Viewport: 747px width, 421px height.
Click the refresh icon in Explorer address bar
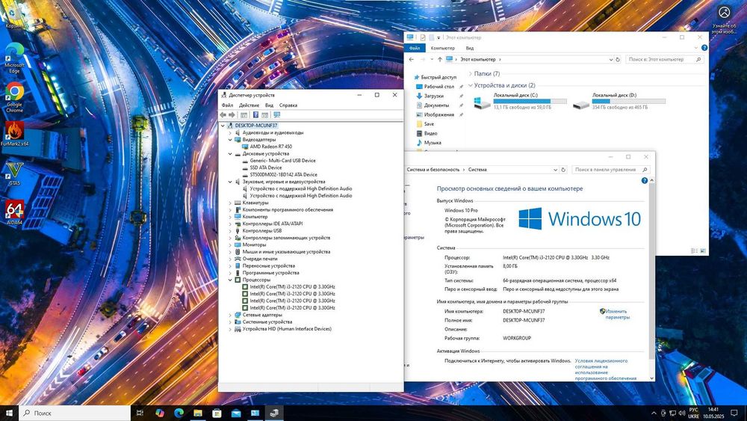(x=618, y=60)
